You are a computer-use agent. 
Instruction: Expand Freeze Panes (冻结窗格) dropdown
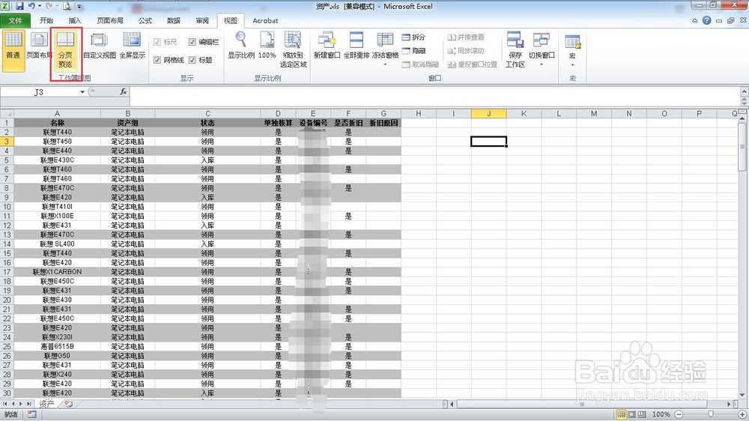385,64
